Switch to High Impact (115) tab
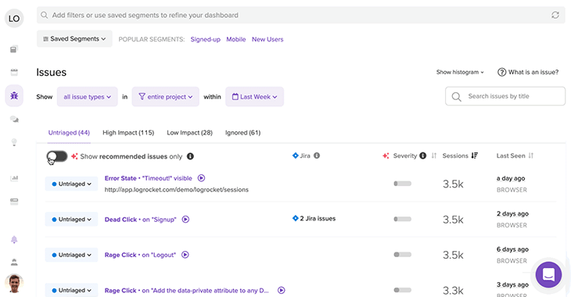Screen dimensions: 571x297 (128, 133)
